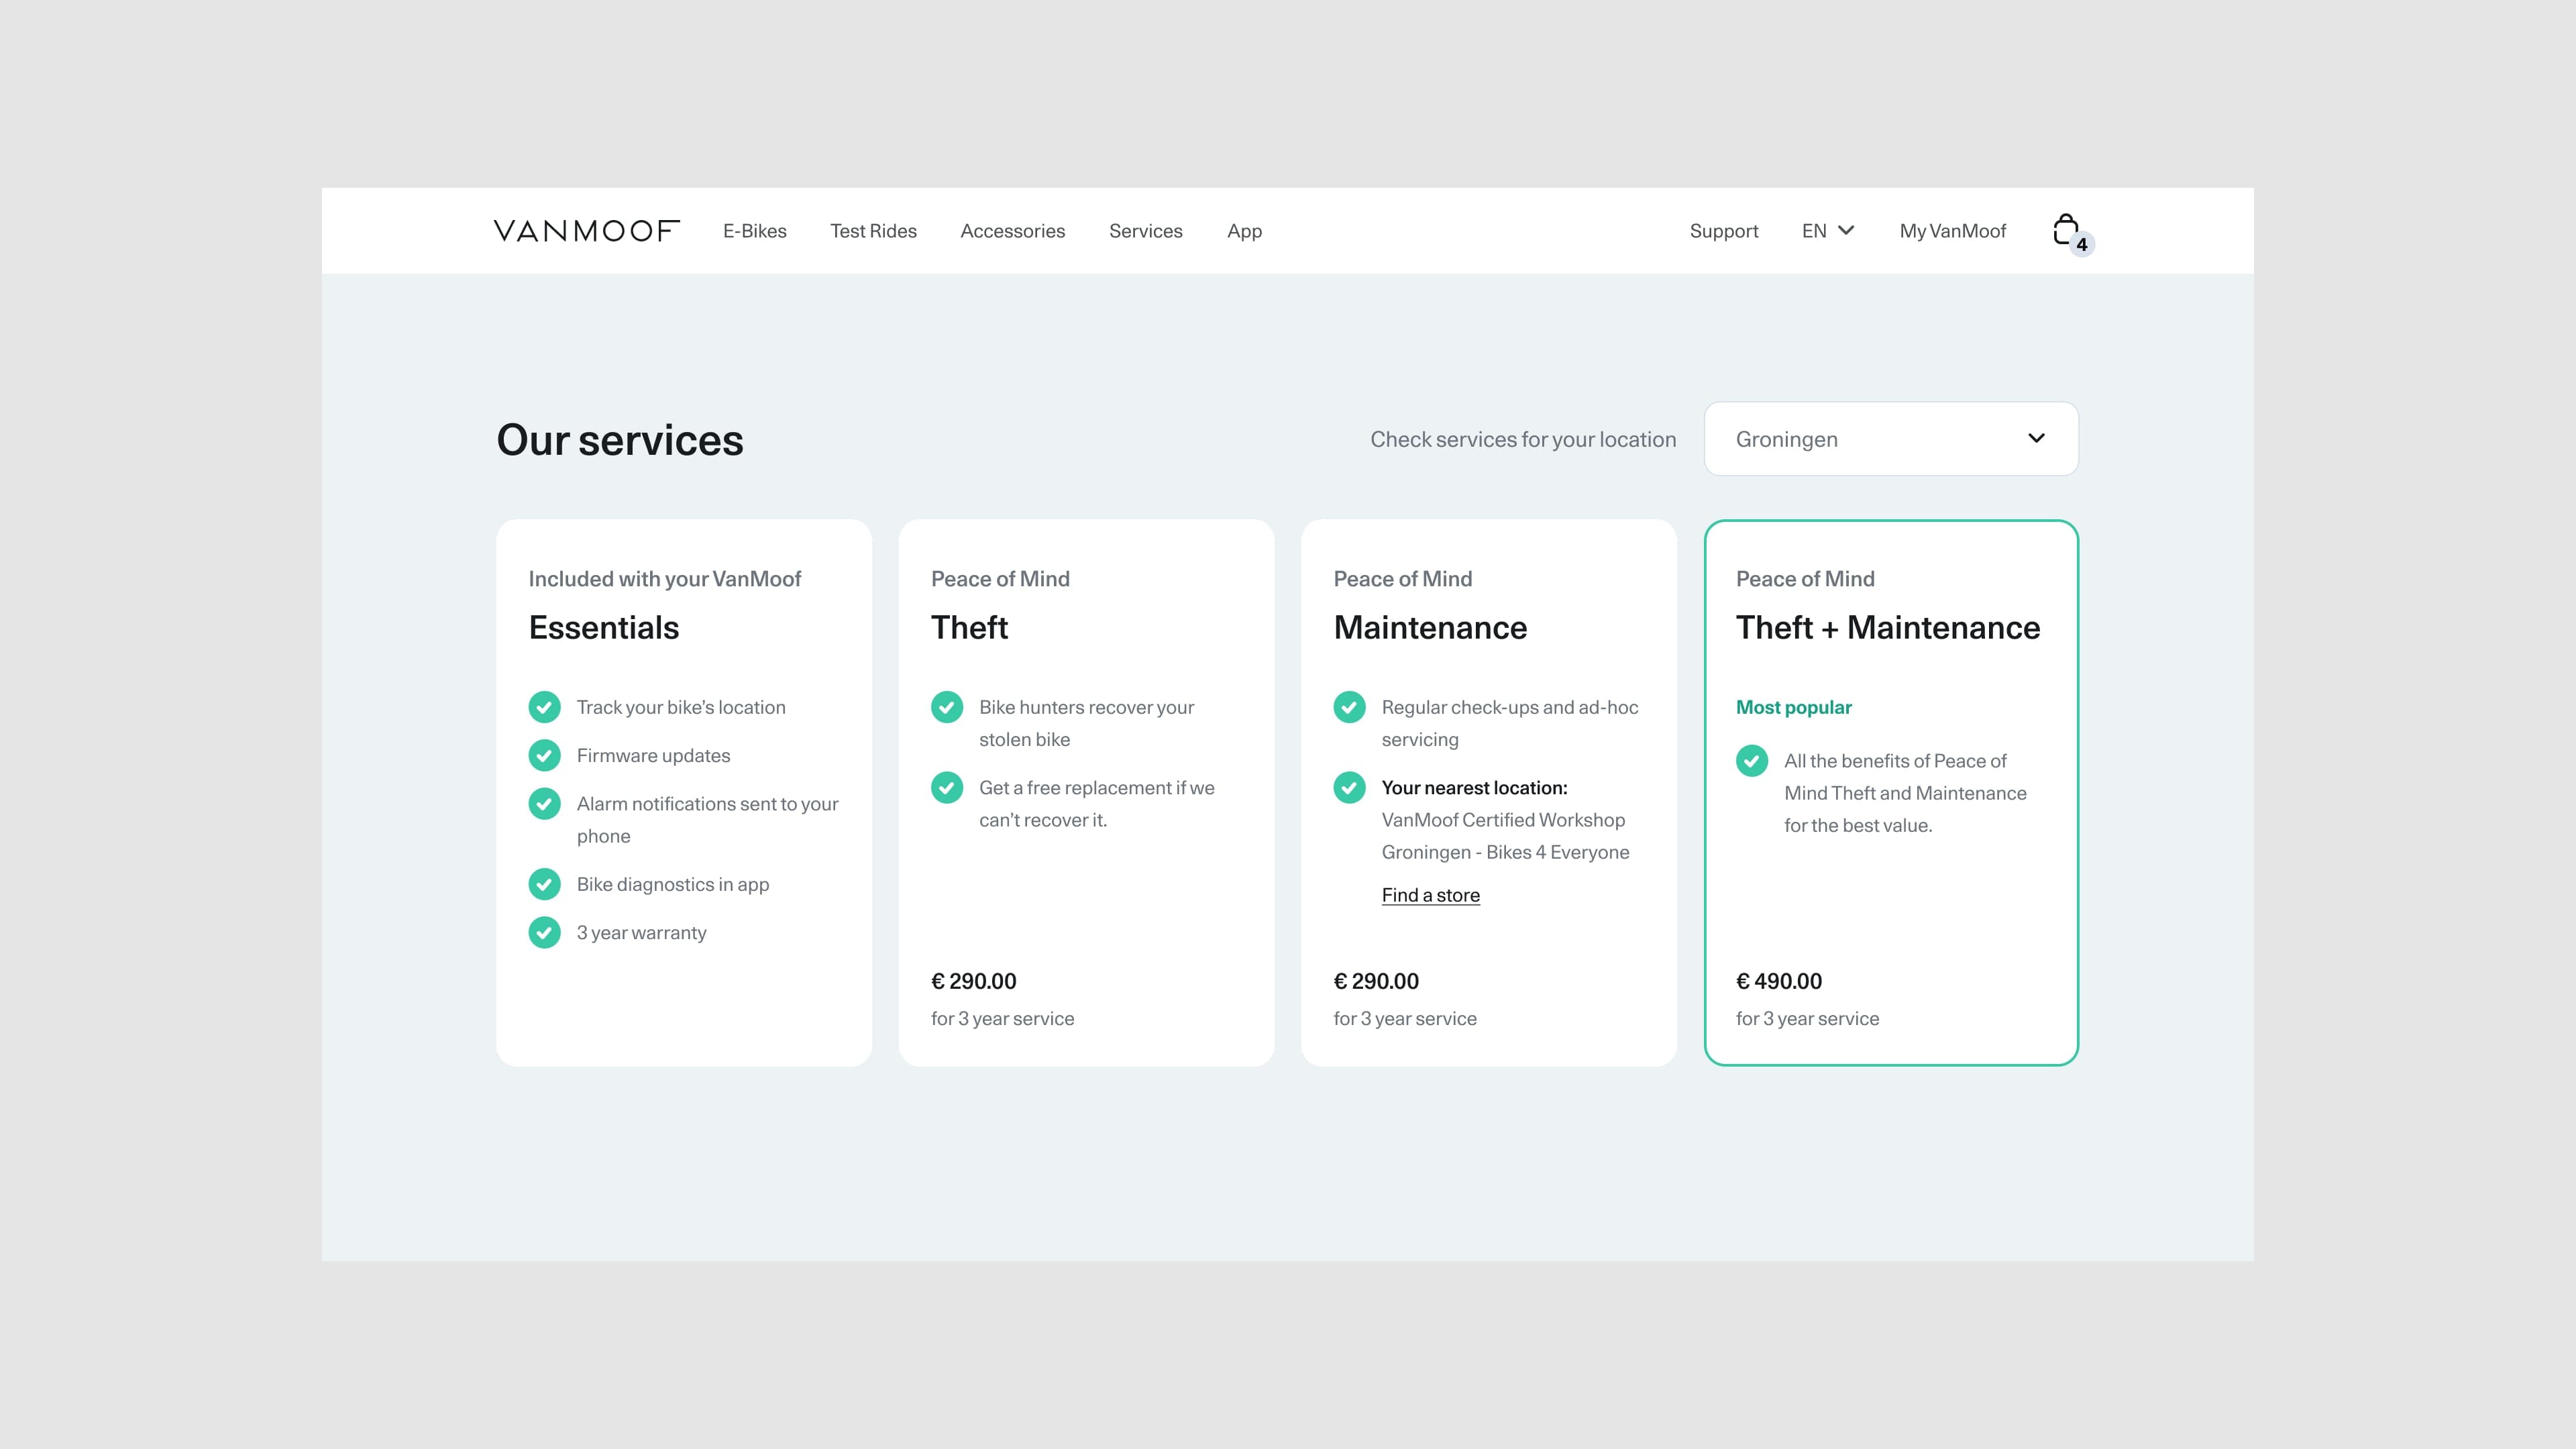This screenshot has width=2576, height=1449.
Task: Click checkmark beside Alarm notifications sent to your phone
Action: point(544,803)
